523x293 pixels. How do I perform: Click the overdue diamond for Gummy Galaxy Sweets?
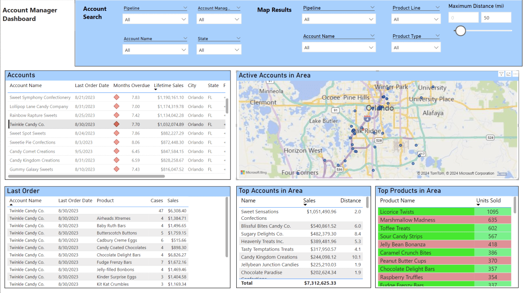116,169
